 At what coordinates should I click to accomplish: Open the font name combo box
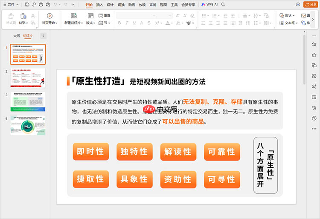137,16
